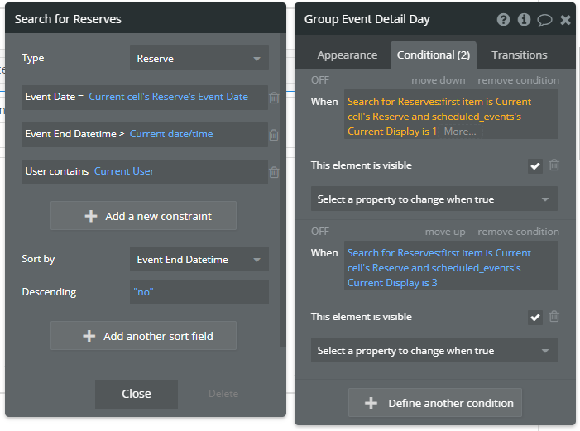Toggle visible checkbox in second condition
The image size is (580, 431).
tap(535, 317)
